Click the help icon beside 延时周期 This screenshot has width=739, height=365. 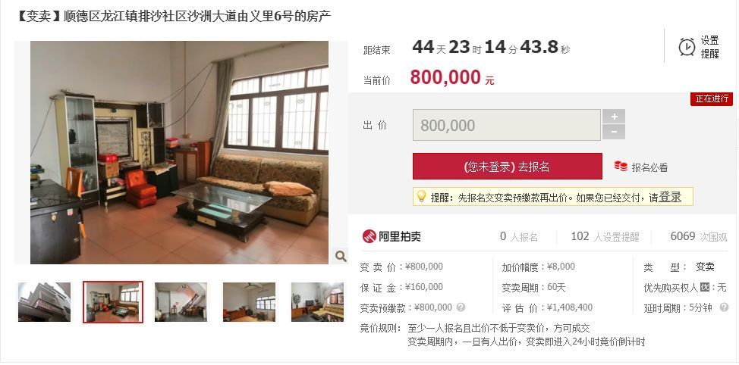pos(724,307)
